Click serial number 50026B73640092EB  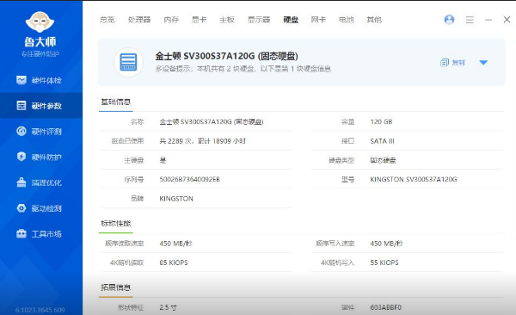[x=189, y=179]
